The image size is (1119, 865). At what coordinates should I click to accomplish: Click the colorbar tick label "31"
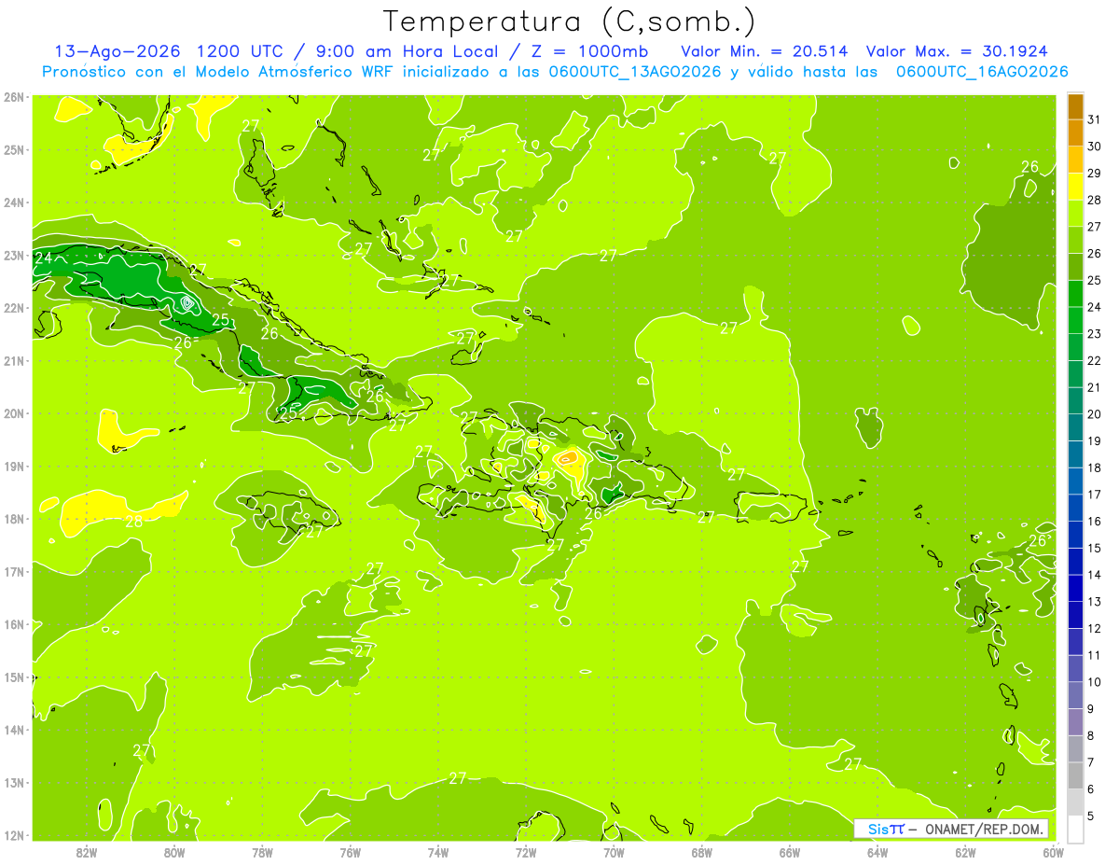tap(1095, 119)
